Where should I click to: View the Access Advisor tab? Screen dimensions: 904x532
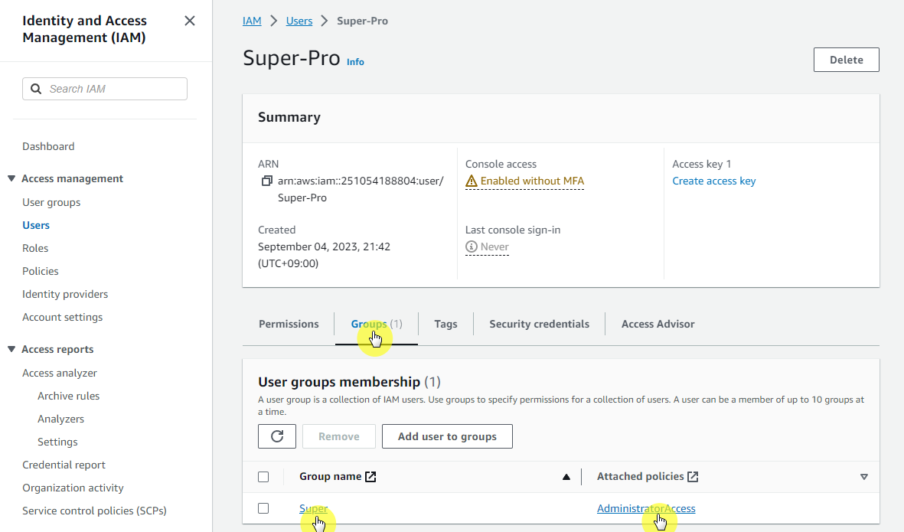(x=658, y=324)
